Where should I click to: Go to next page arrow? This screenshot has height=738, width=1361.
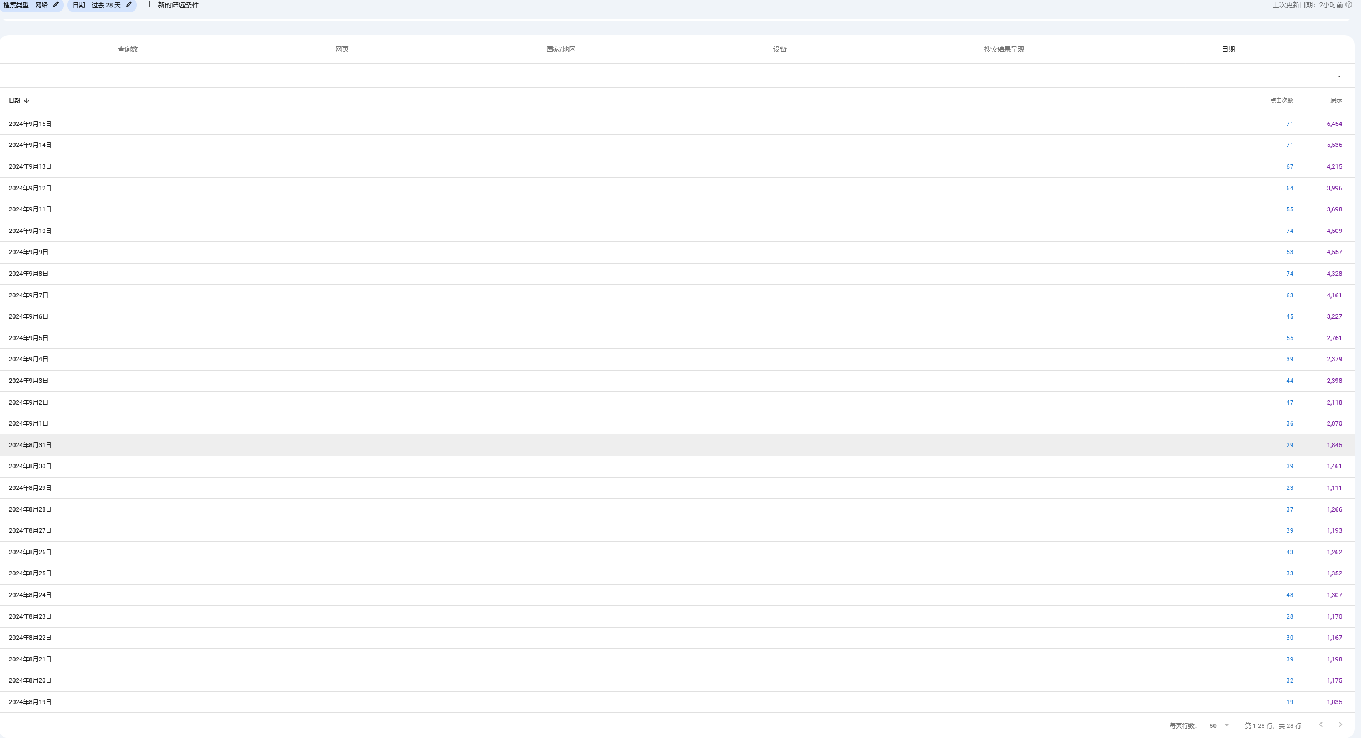coord(1340,725)
